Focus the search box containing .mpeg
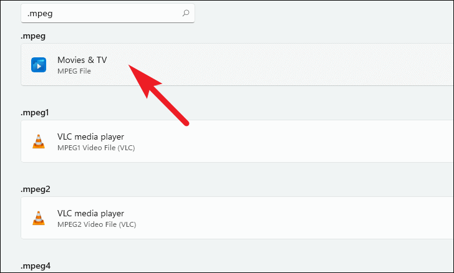 point(108,13)
